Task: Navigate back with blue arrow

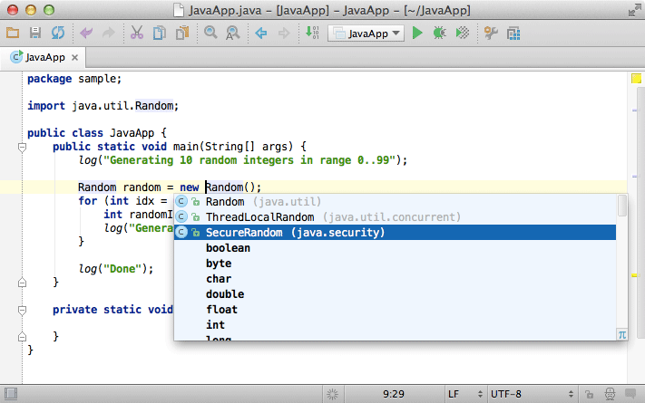Action: tap(261, 33)
